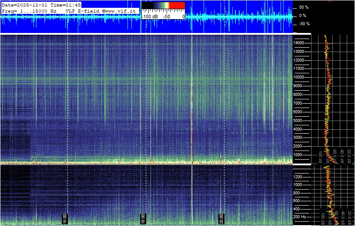Click the -50 % amplitude scale label
Screen dimensions: 355x226
pos(303,24)
